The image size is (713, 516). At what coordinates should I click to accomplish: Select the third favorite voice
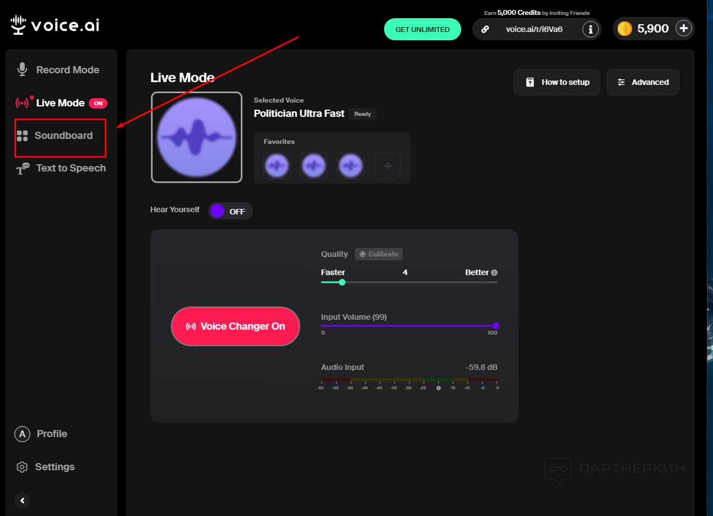(x=350, y=165)
